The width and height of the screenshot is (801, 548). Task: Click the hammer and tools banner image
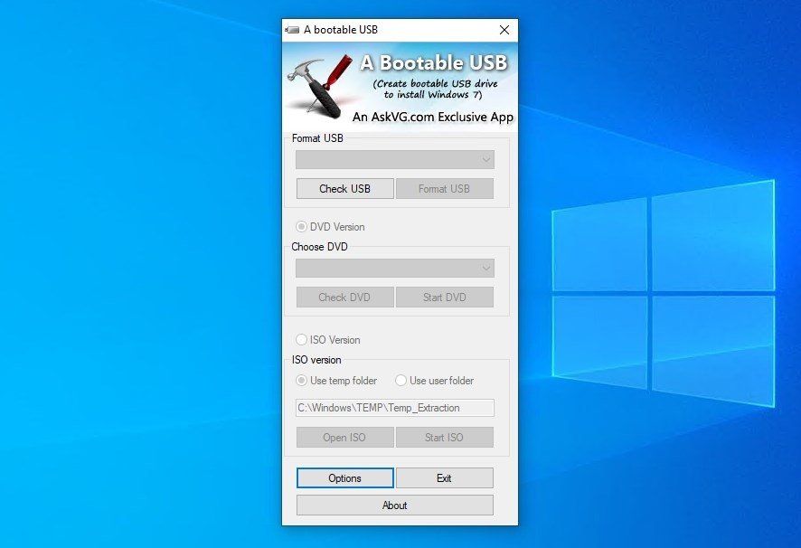[319, 87]
